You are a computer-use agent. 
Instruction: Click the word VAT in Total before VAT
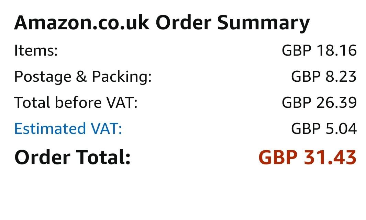pyautogui.click(x=122, y=103)
